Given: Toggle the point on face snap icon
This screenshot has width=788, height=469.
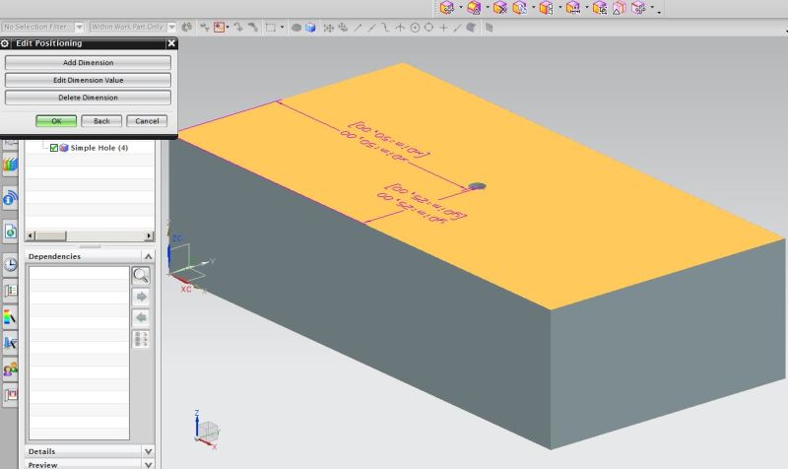Looking at the screenshot, I should pyautogui.click(x=471, y=28).
